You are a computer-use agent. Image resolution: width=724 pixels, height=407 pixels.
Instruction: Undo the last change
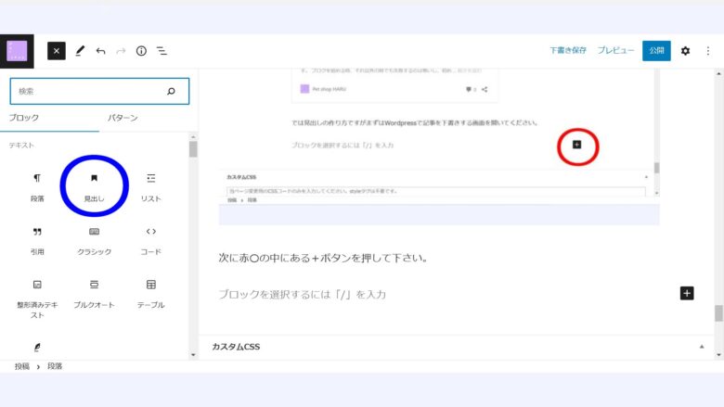[x=100, y=51]
